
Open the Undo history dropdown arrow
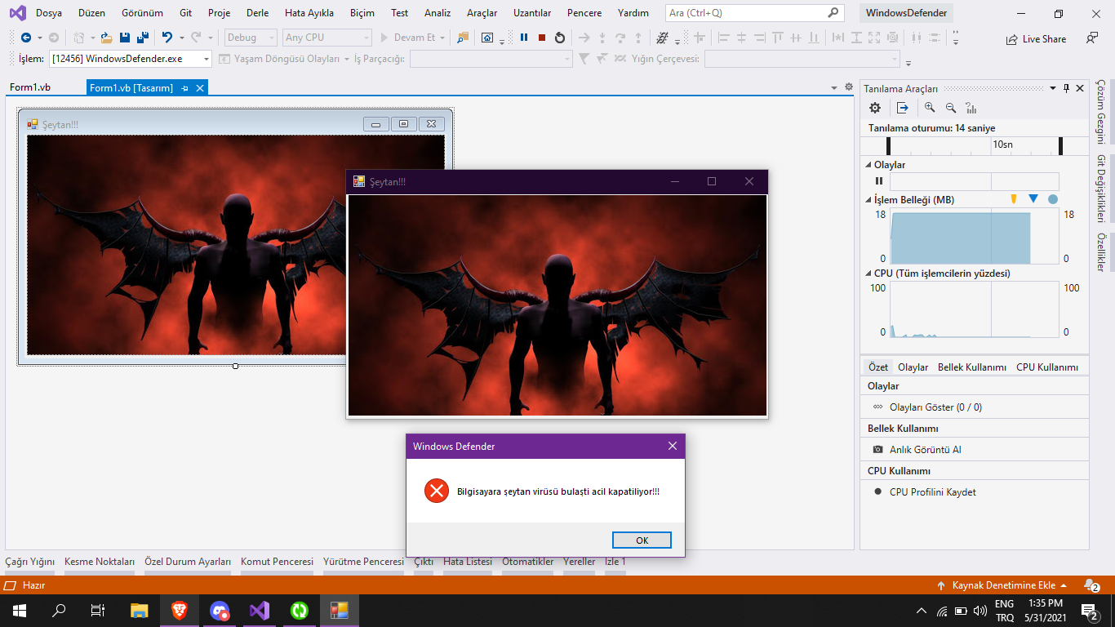181,38
